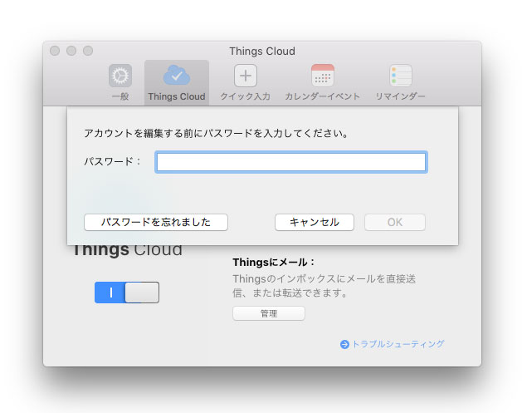Switch to the カレンダーイベント tab label
The width and height of the screenshot is (522, 413).
[x=322, y=96]
